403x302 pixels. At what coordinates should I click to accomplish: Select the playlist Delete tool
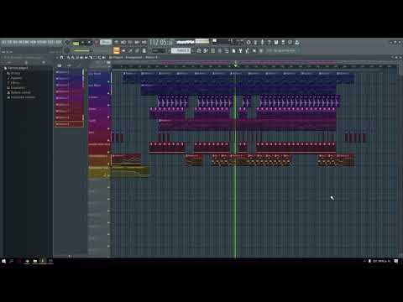pos(77,57)
